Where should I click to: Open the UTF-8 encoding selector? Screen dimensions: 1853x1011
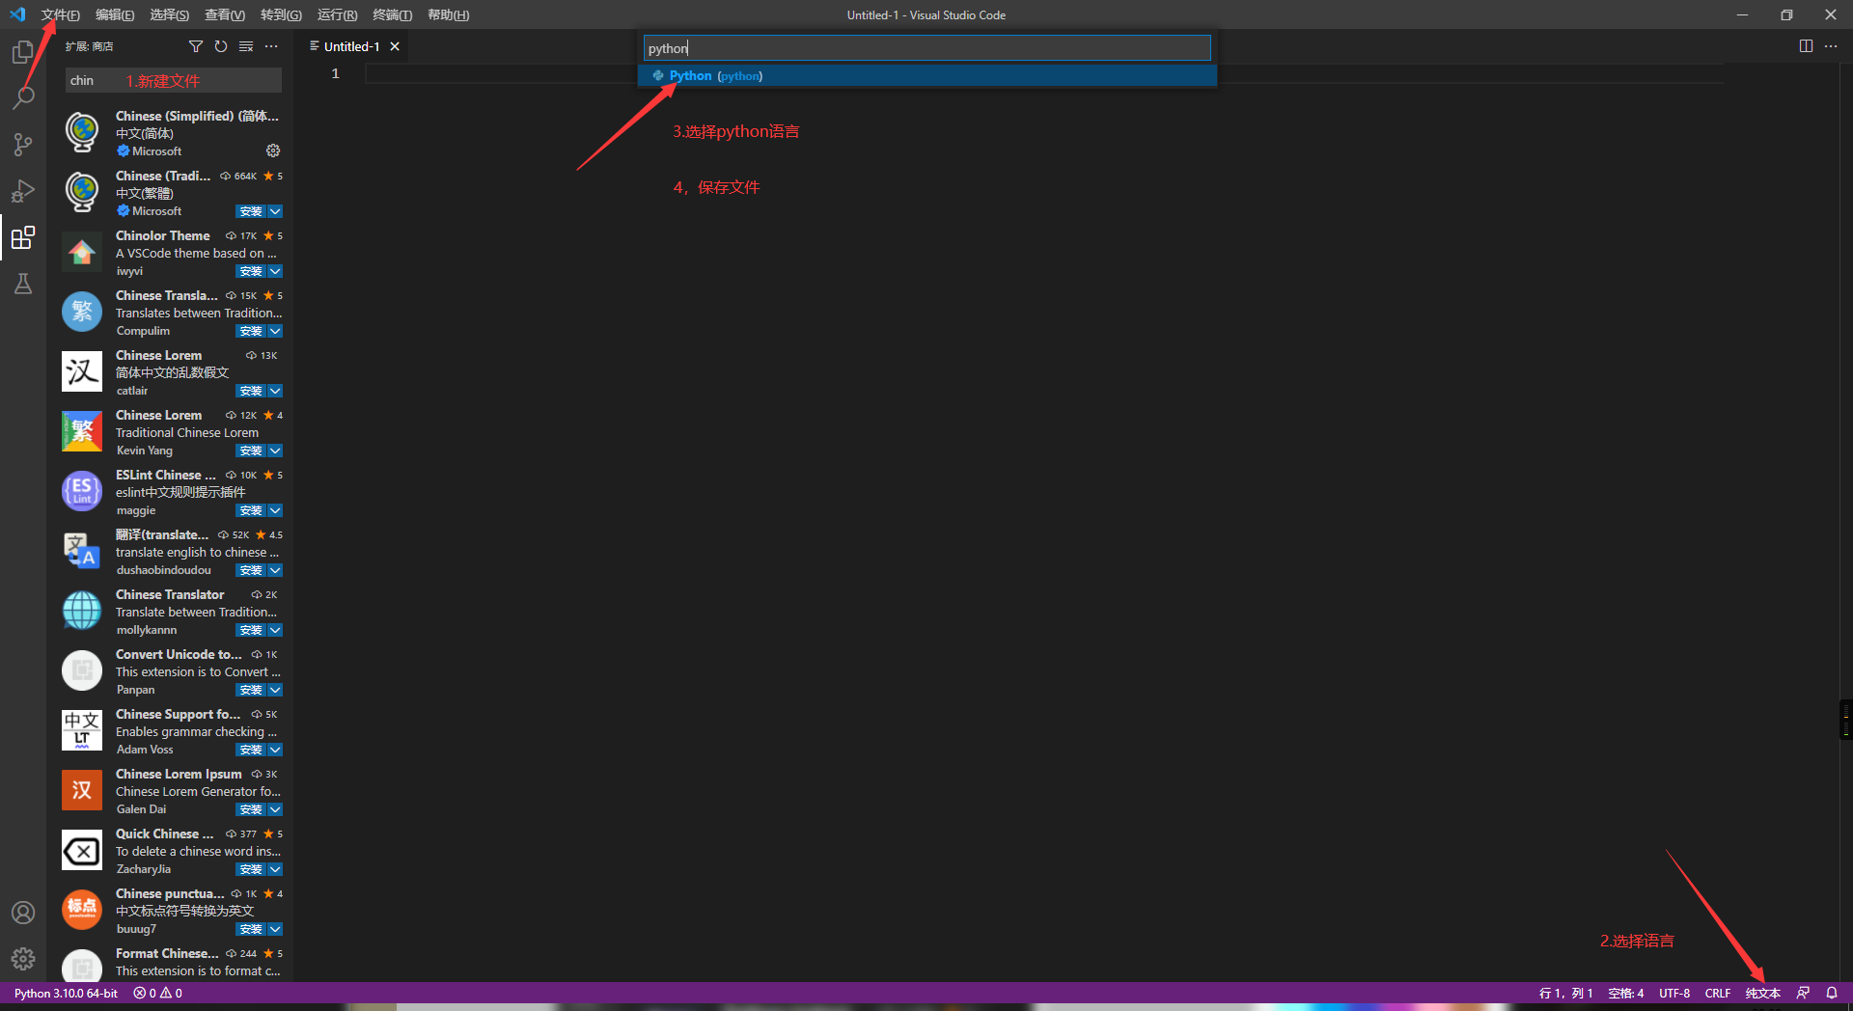(1674, 993)
